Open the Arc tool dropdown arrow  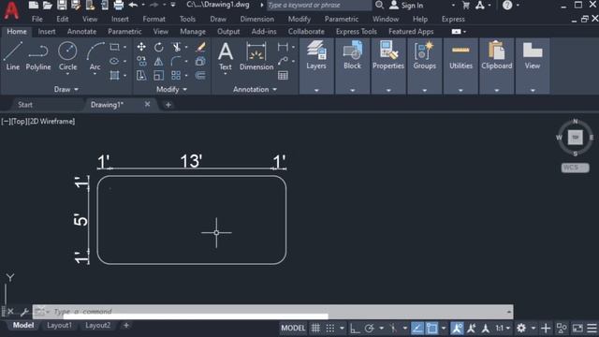tap(95, 74)
